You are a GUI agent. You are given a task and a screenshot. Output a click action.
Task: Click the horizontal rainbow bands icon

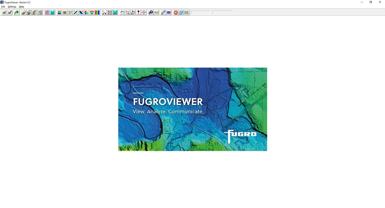(x=59, y=13)
